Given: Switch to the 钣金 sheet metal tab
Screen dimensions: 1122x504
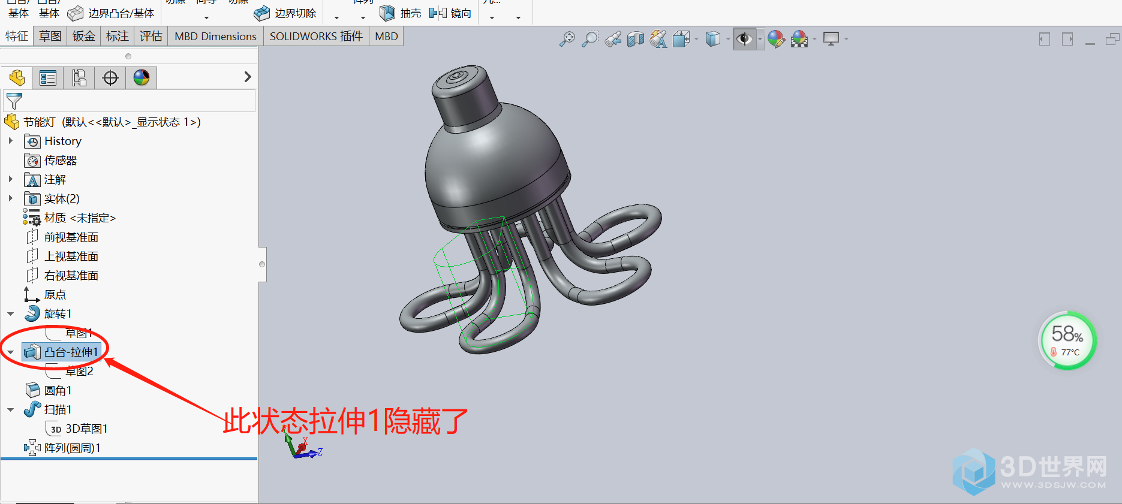Looking at the screenshot, I should [84, 37].
